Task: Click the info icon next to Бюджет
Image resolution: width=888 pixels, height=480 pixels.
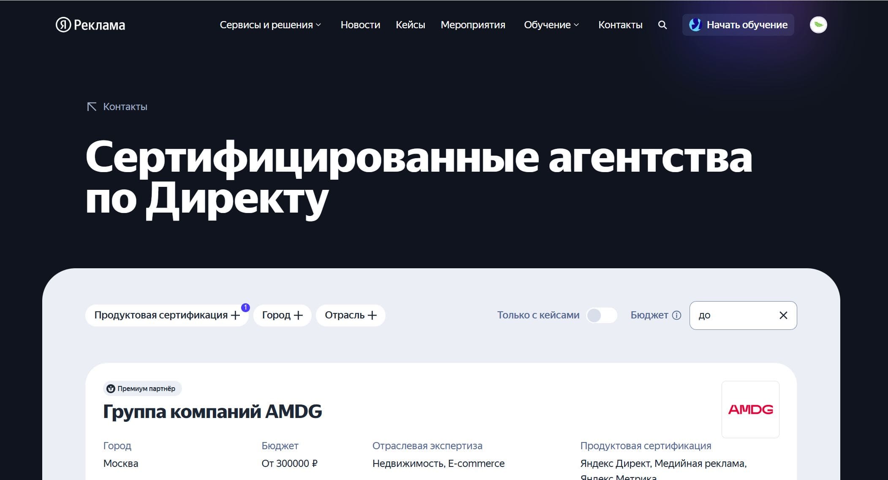Action: pos(676,315)
